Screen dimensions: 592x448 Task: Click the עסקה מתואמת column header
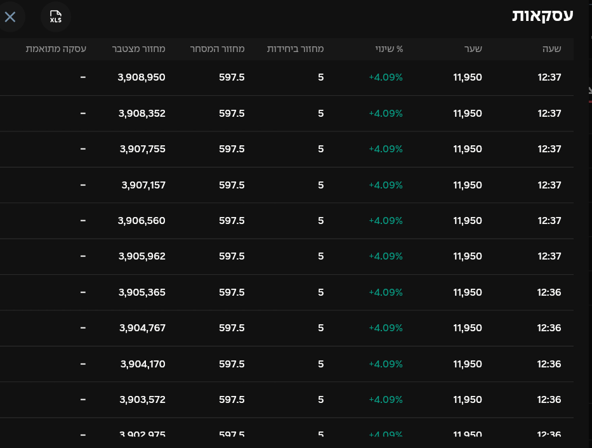[56, 49]
